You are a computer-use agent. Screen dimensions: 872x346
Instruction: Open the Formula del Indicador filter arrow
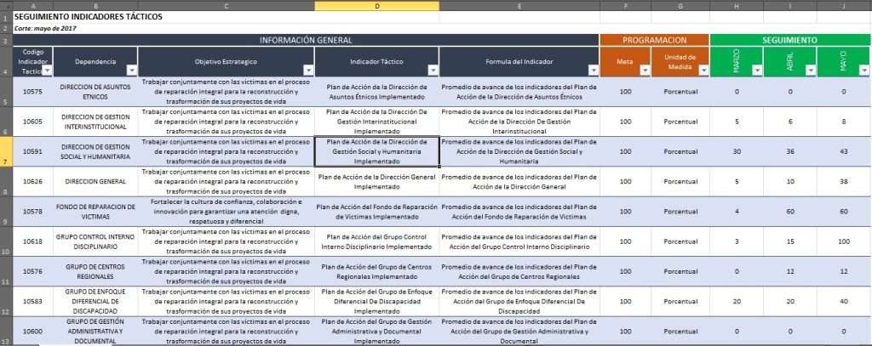(593, 71)
